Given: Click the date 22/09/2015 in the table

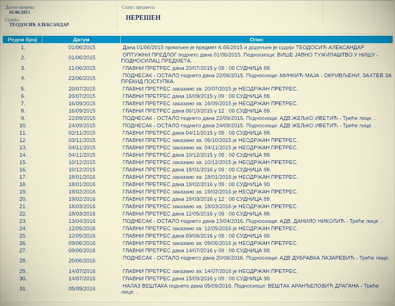Looking at the screenshot, I should [x=81, y=118].
